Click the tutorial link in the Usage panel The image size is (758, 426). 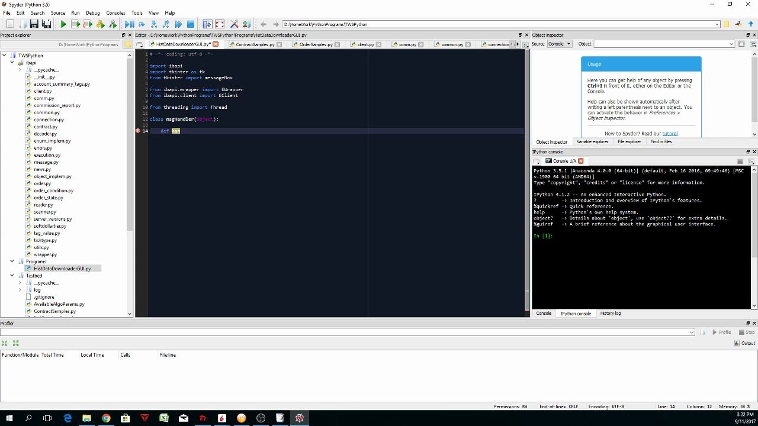pyautogui.click(x=670, y=133)
